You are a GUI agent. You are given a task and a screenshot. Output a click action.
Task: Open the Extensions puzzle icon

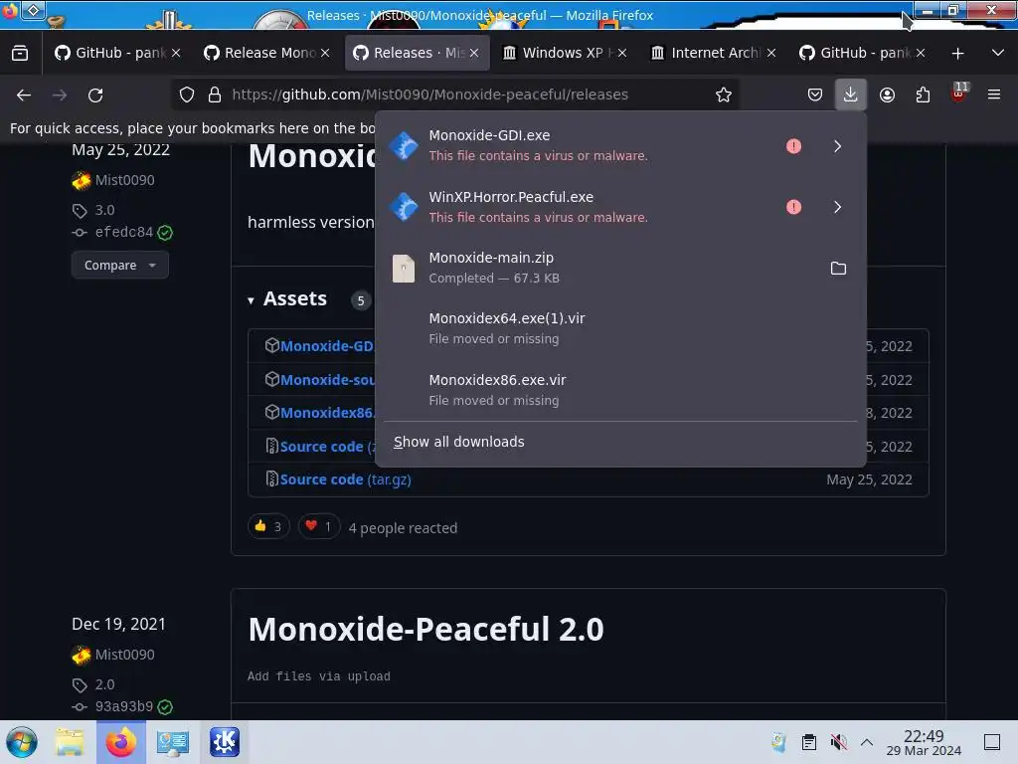click(923, 95)
